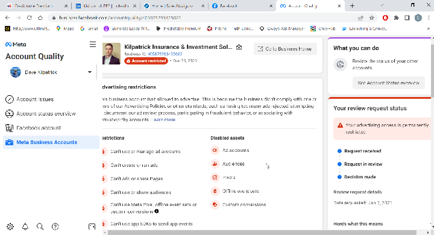Switch to the Facebook tab

(x=242, y=6)
